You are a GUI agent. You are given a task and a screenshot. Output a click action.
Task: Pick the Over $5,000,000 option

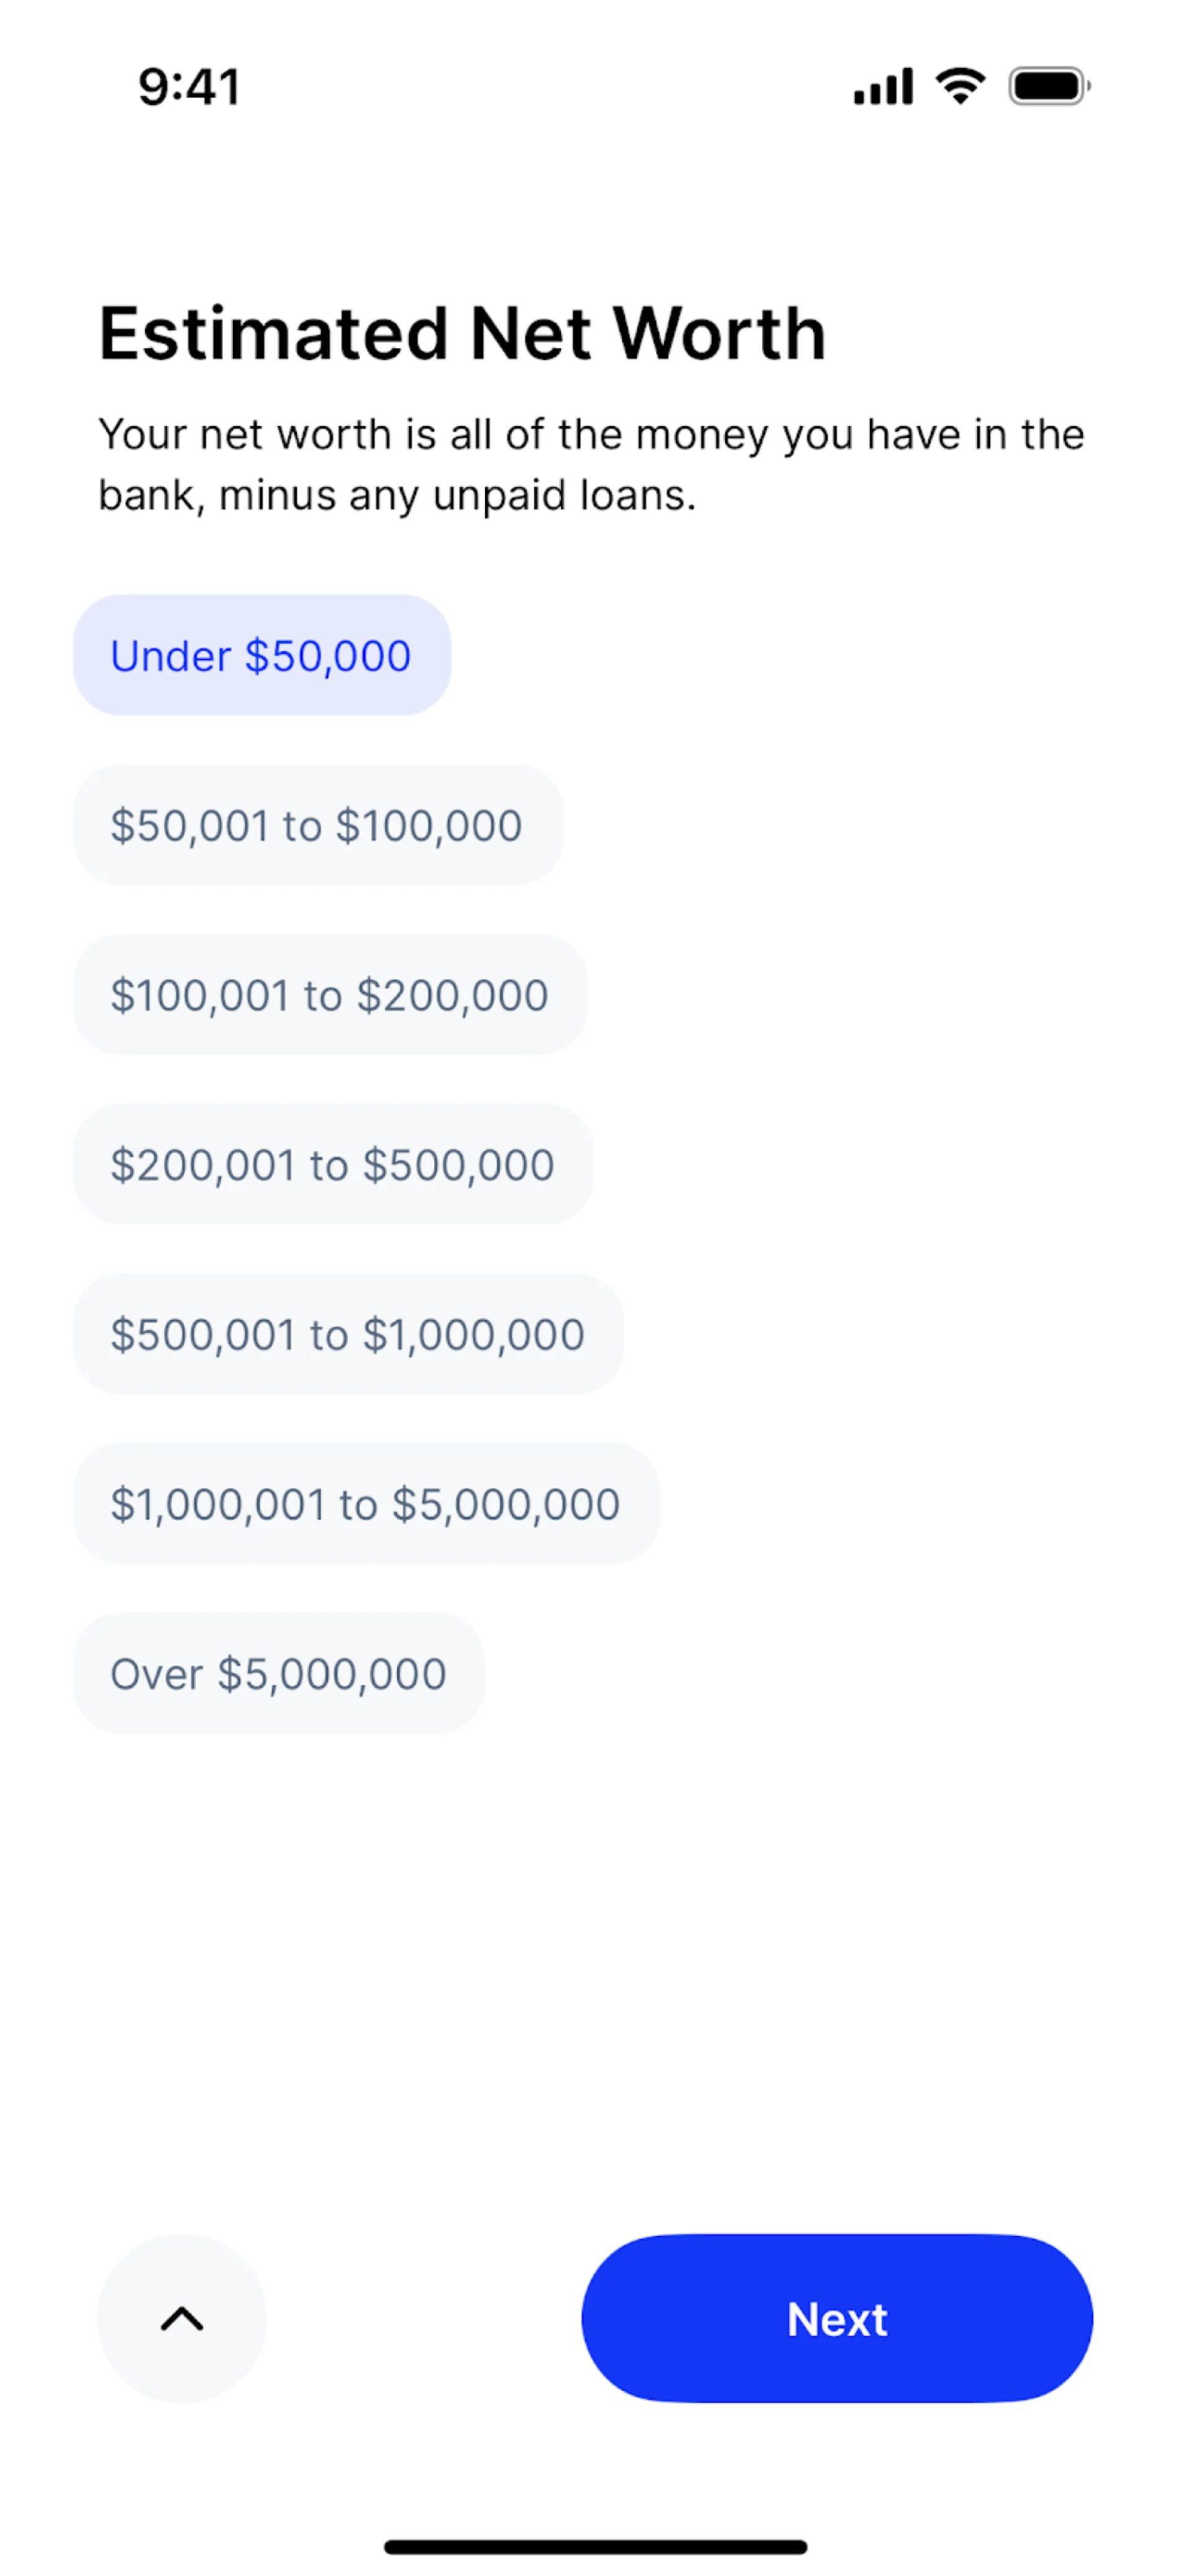[279, 1673]
